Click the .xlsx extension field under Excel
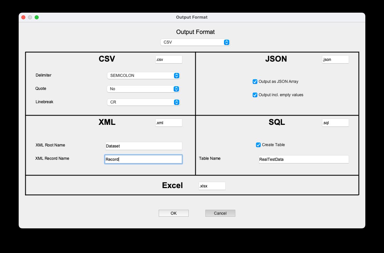The height and width of the screenshot is (253, 384). tap(212, 186)
